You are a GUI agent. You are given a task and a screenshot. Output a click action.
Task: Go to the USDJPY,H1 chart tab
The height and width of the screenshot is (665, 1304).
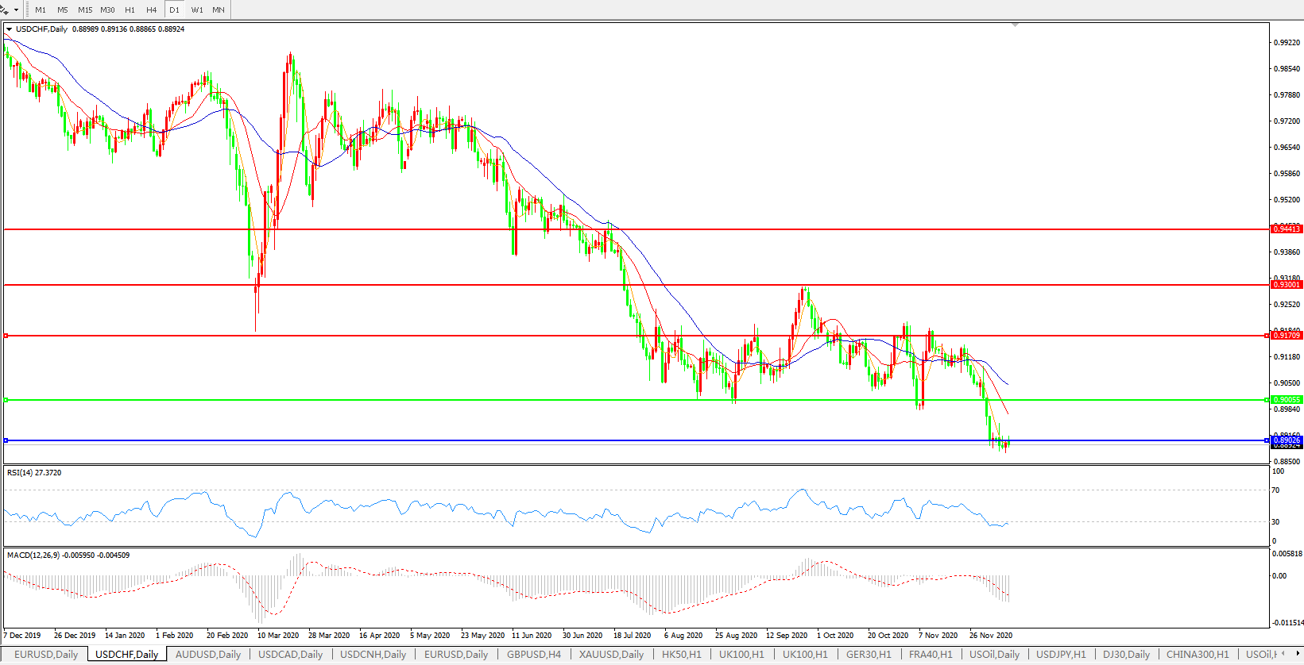coord(1060,655)
